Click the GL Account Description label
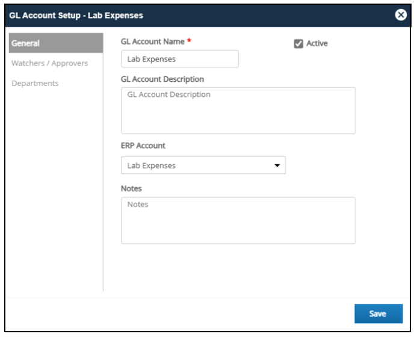 [162, 79]
